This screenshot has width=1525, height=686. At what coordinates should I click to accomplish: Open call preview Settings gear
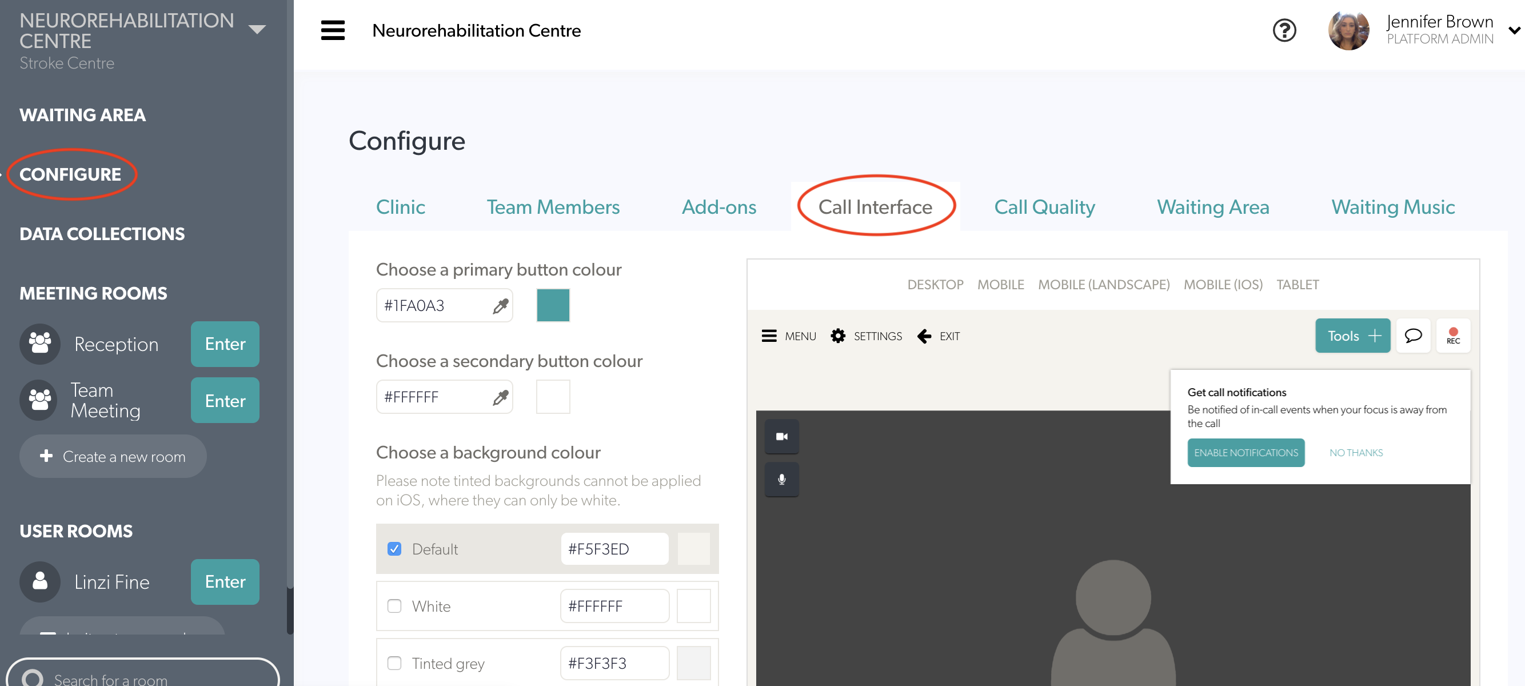click(x=838, y=336)
